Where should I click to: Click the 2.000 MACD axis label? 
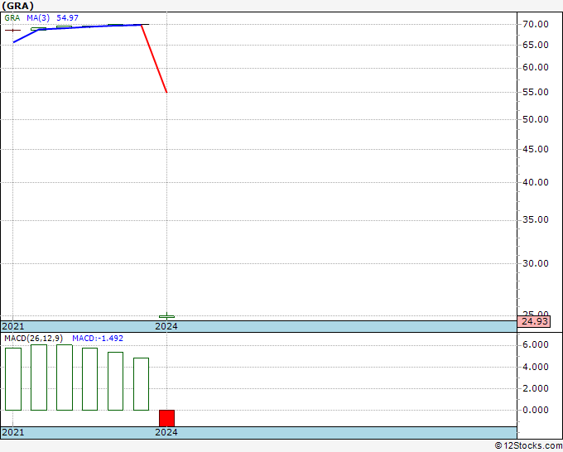click(x=536, y=388)
